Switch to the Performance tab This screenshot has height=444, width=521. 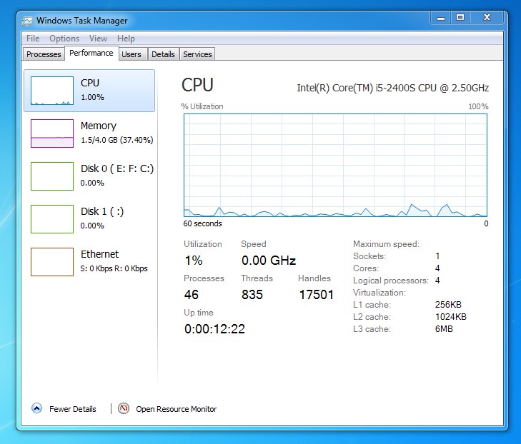pyautogui.click(x=91, y=53)
